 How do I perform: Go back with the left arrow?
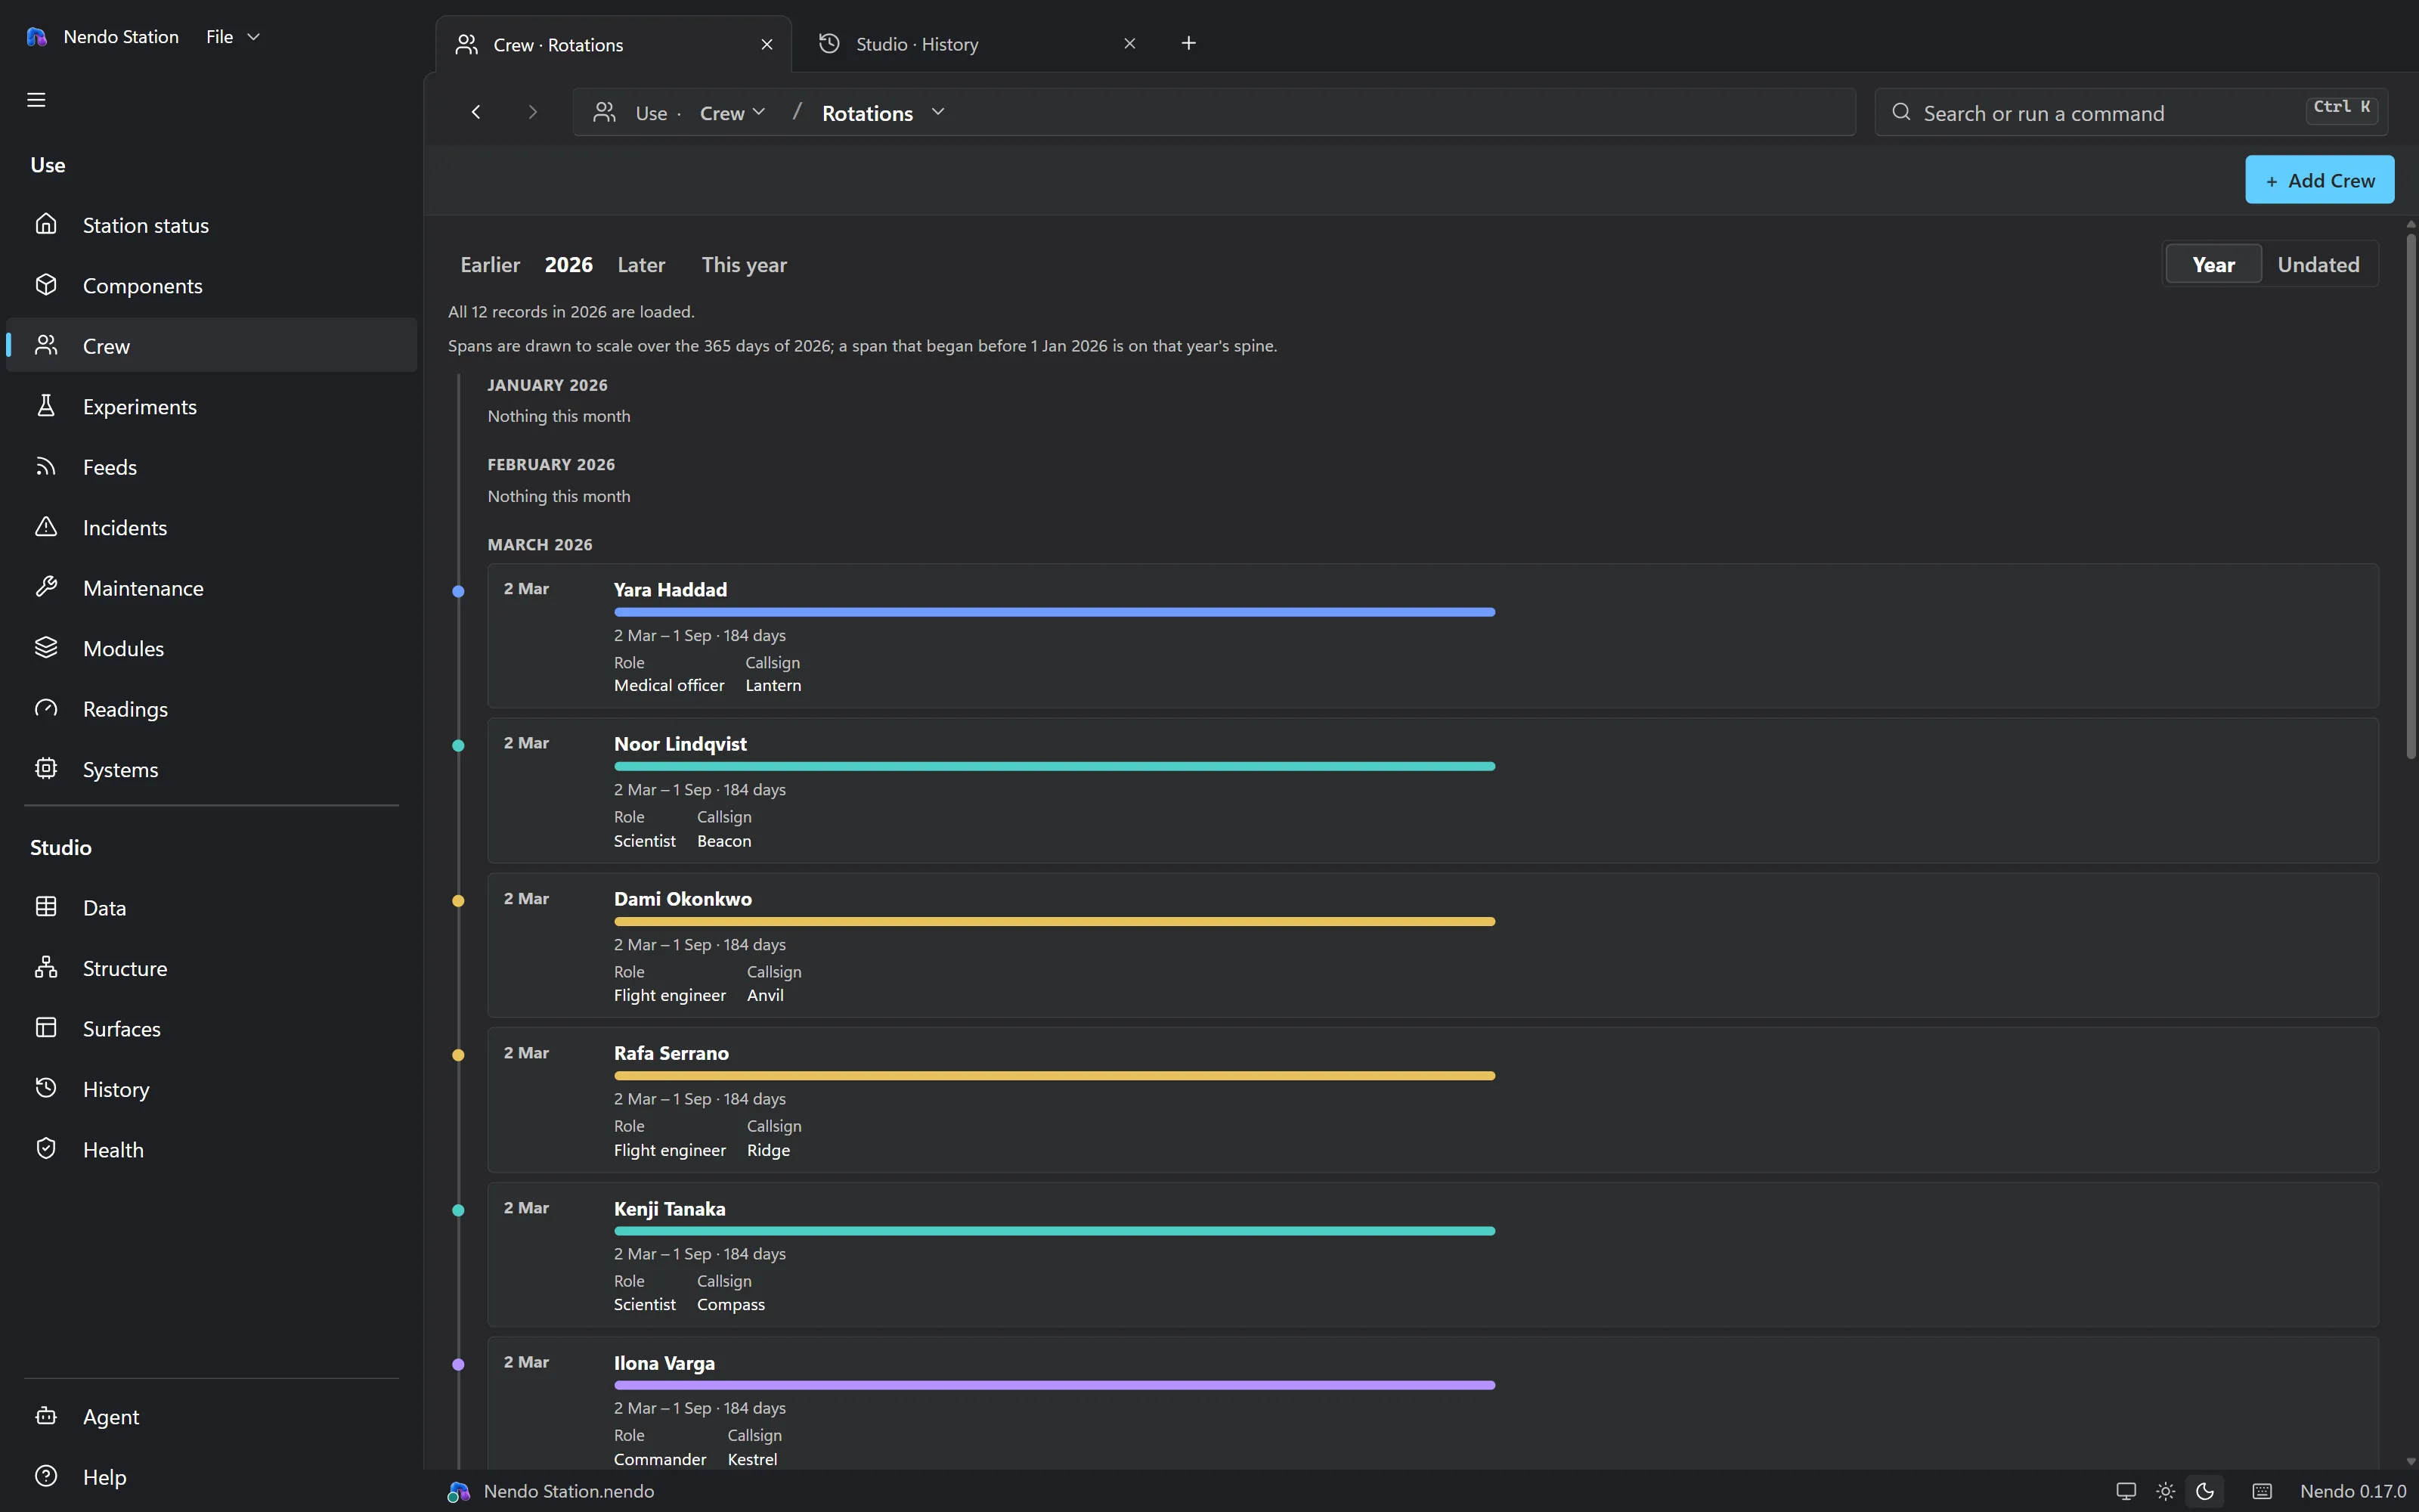pyautogui.click(x=475, y=112)
